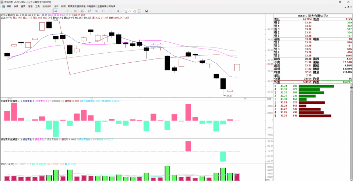
Task: Open the 技術分析 menu
Action: [x=47, y=6]
